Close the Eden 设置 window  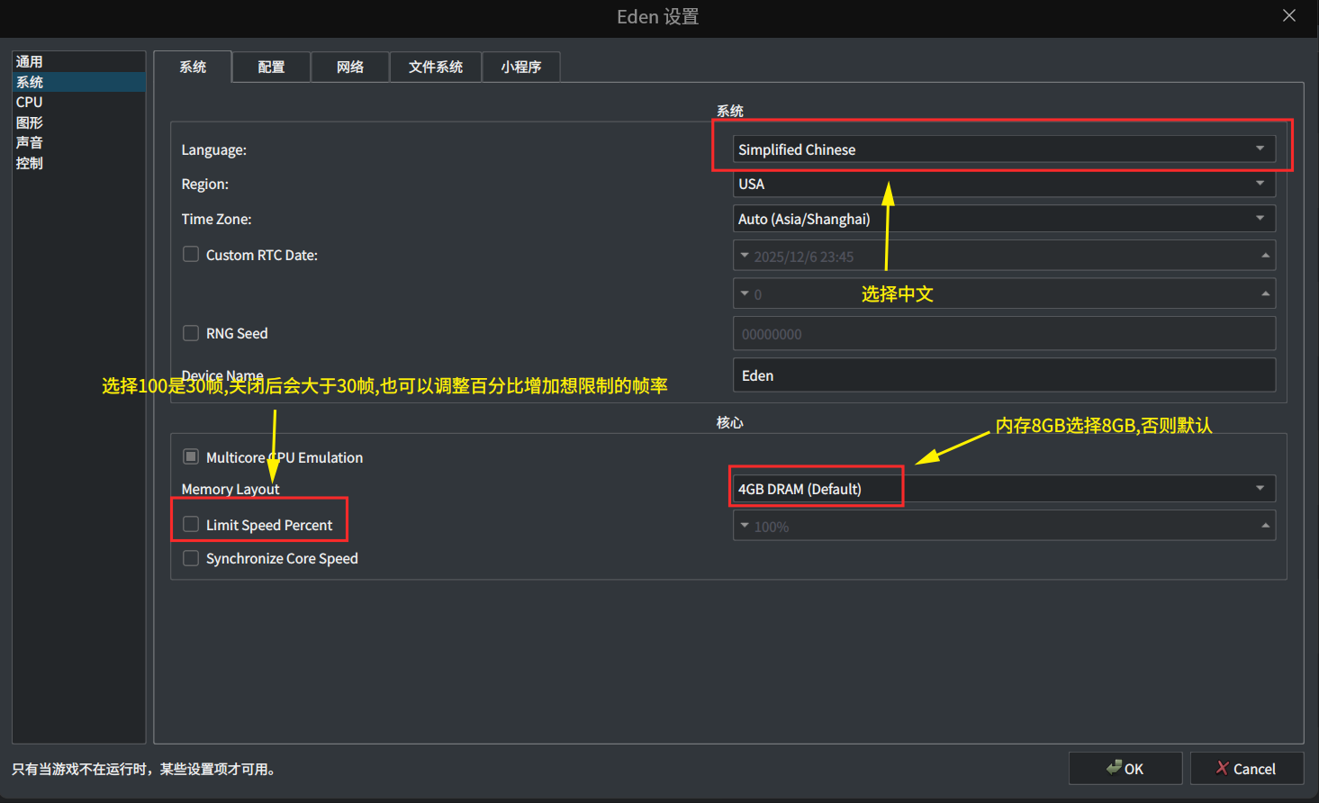1289,16
